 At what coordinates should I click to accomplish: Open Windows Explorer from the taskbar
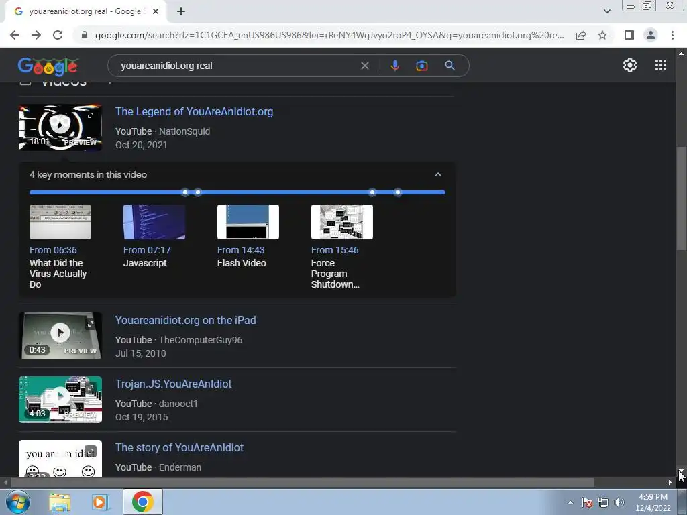60,502
